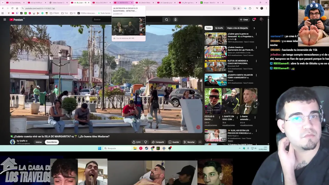Go back in browser history
This screenshot has height=185, width=329.
[3, 8]
